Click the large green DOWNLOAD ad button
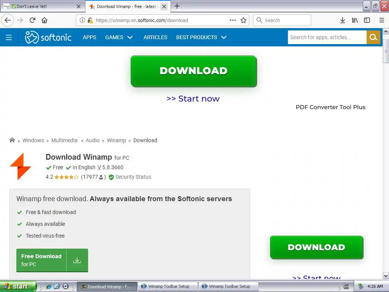This screenshot has height=292, width=389. click(x=194, y=71)
